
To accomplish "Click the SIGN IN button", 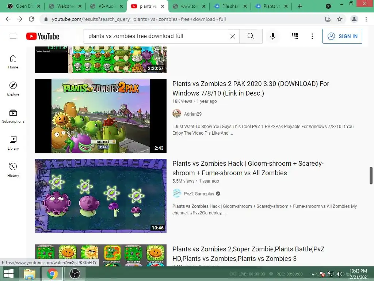I will tap(342, 36).
